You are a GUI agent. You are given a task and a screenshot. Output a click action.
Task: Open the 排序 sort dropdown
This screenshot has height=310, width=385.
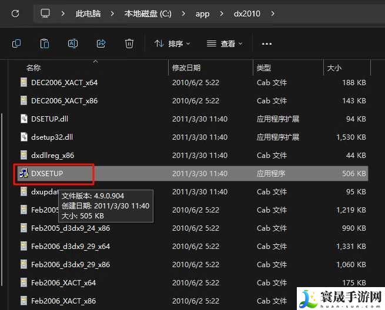point(172,43)
